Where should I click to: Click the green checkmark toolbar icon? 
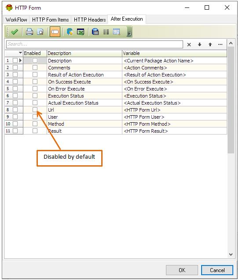point(15,32)
